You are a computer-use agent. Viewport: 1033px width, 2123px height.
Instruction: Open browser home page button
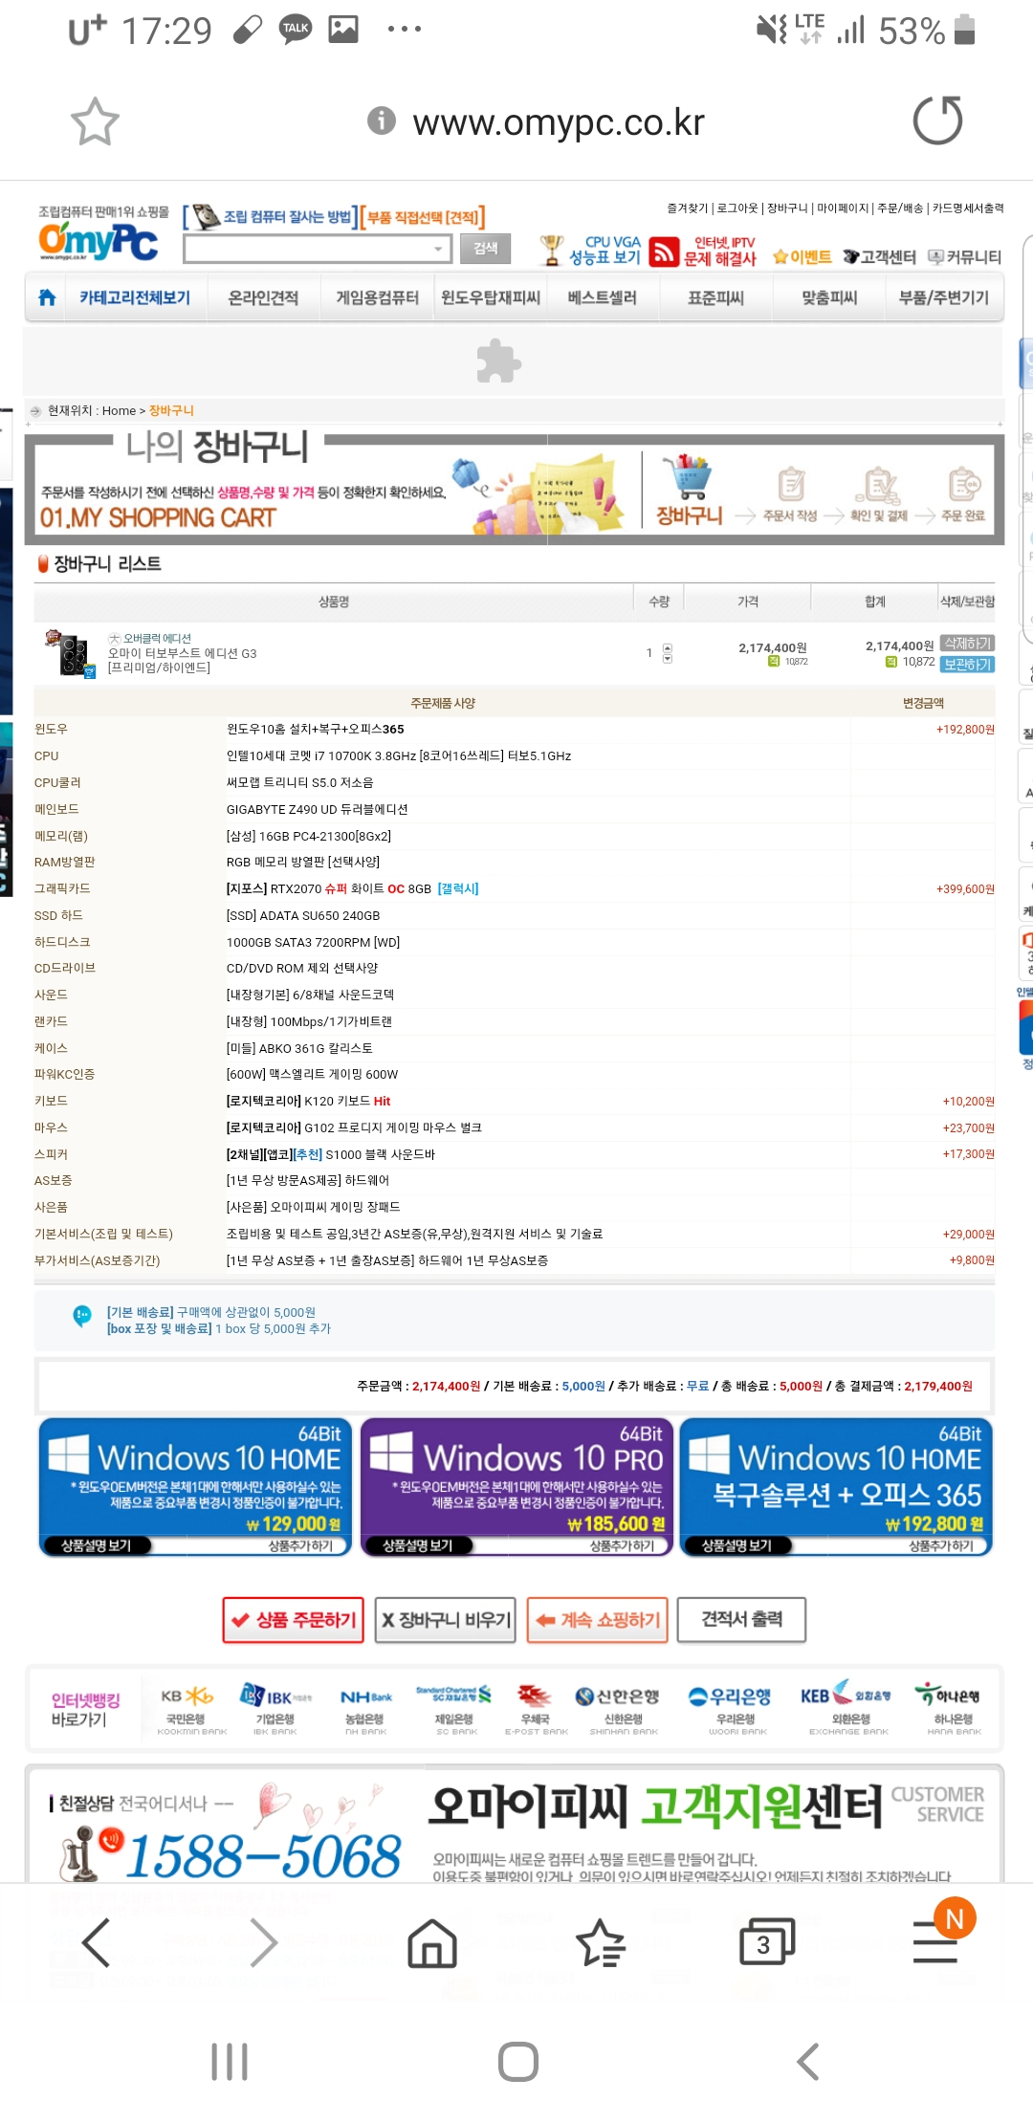432,1942
